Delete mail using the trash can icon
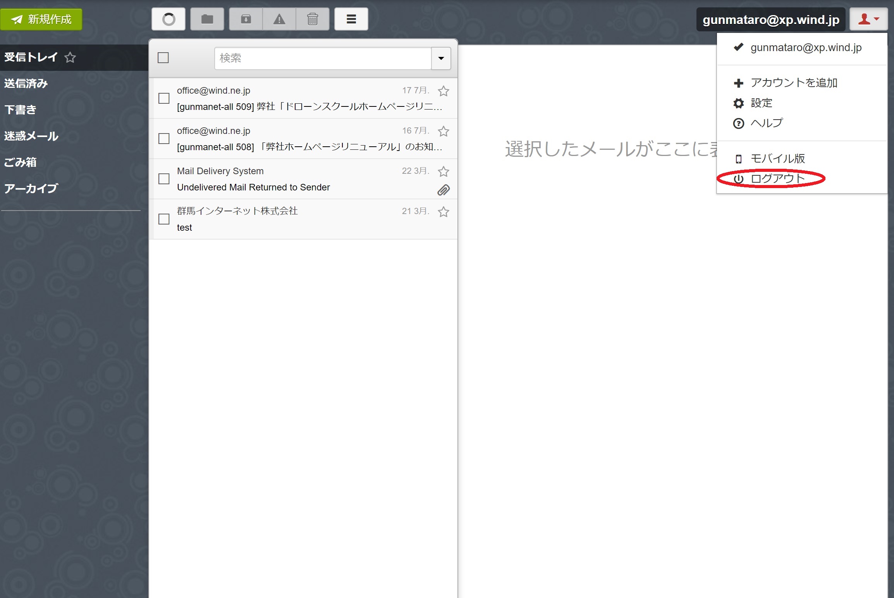This screenshot has height=598, width=894. tap(313, 19)
